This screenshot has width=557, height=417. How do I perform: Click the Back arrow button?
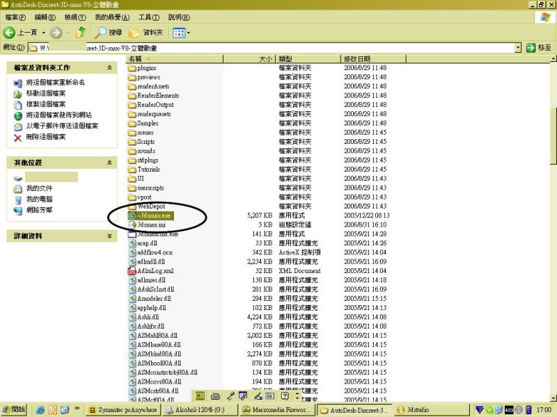(9, 33)
